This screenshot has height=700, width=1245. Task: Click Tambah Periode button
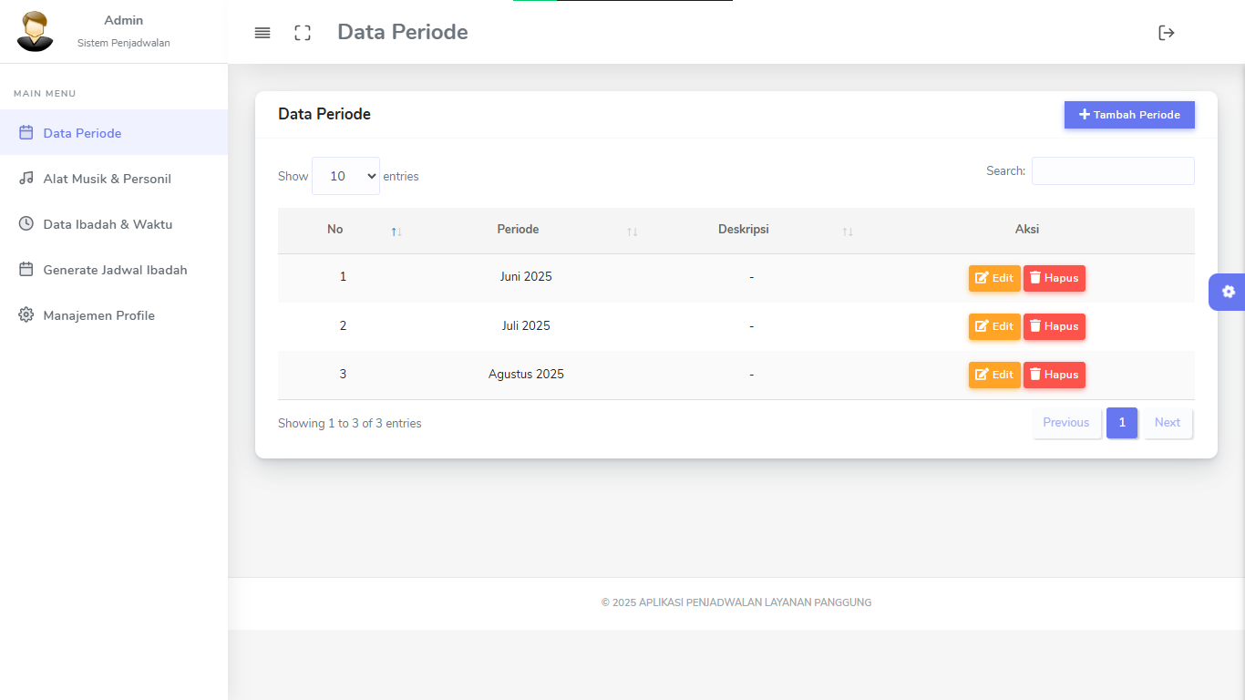point(1129,115)
